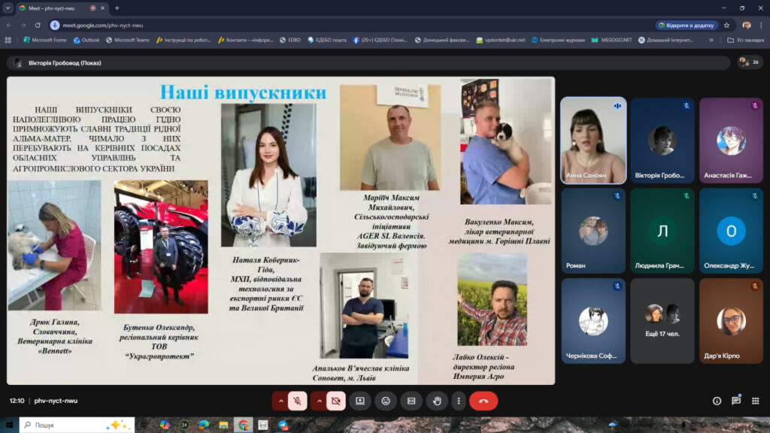Open the 'Ещё 17 чел.' participants tile
Screen dimensions: 770x433
(x=662, y=320)
